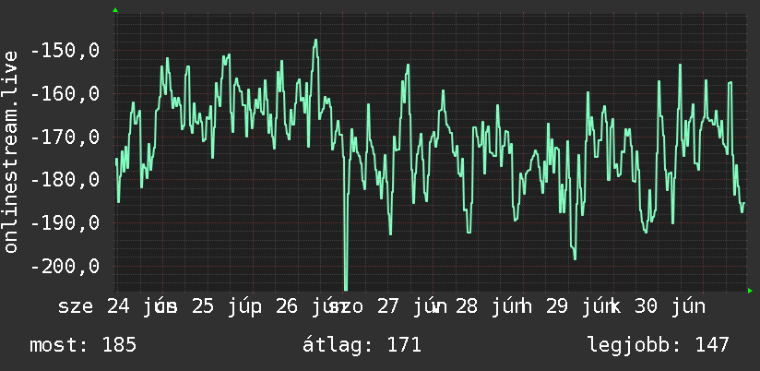Click the '29' date label on x-axis

pos(557,306)
